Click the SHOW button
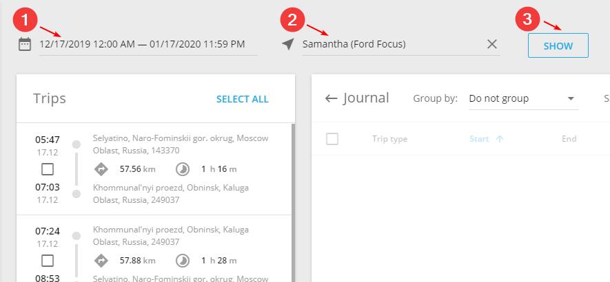 click(x=558, y=46)
